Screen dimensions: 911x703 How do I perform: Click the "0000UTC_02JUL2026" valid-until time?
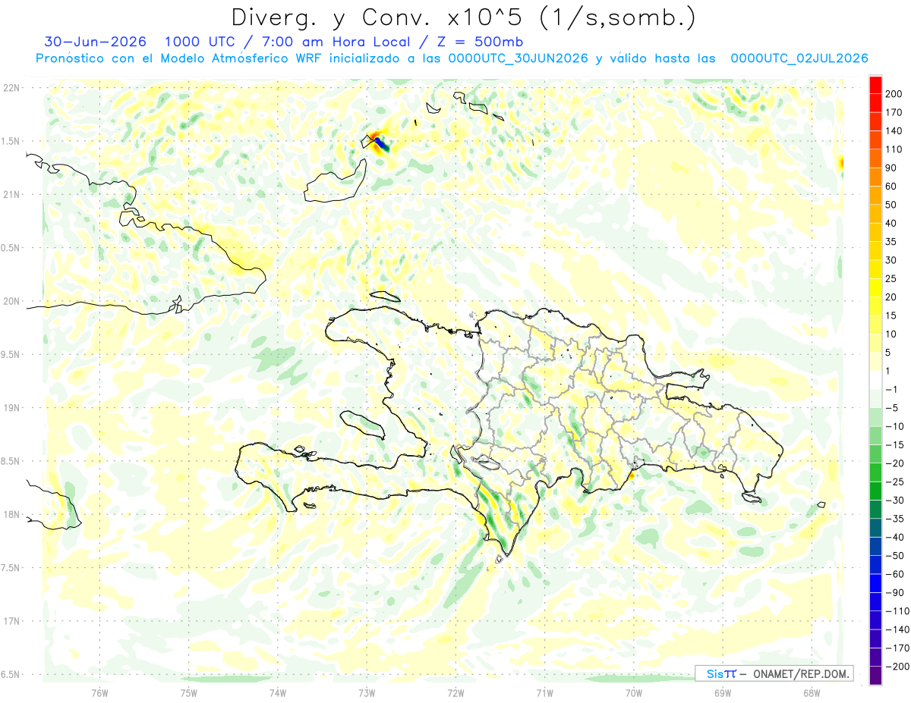click(x=799, y=58)
